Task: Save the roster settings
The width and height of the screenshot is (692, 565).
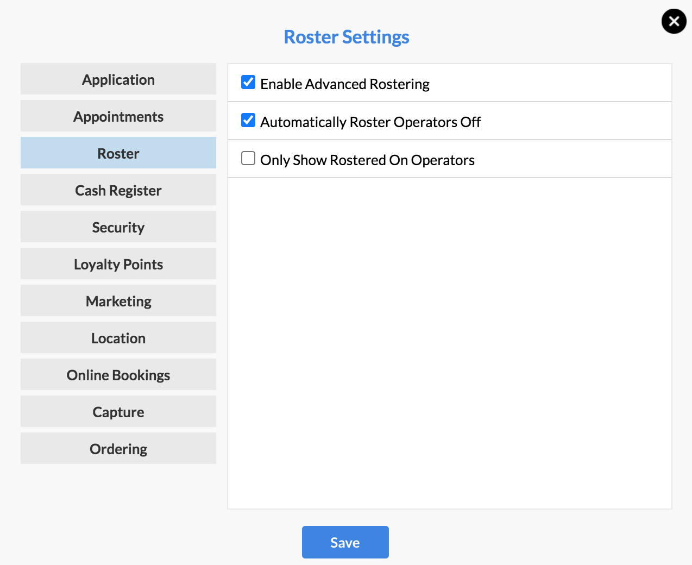Action: (345, 542)
